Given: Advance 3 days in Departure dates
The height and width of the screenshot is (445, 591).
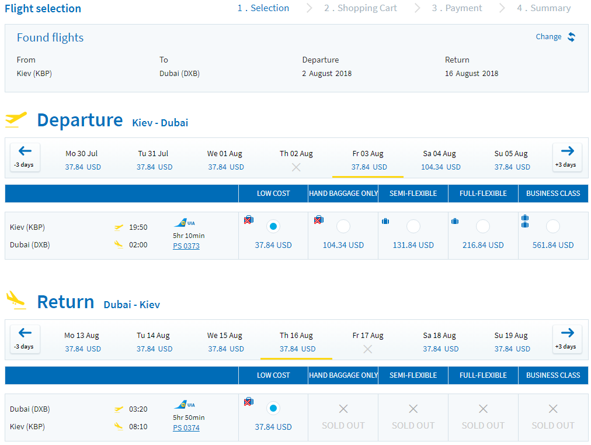Looking at the screenshot, I should click(x=567, y=157).
